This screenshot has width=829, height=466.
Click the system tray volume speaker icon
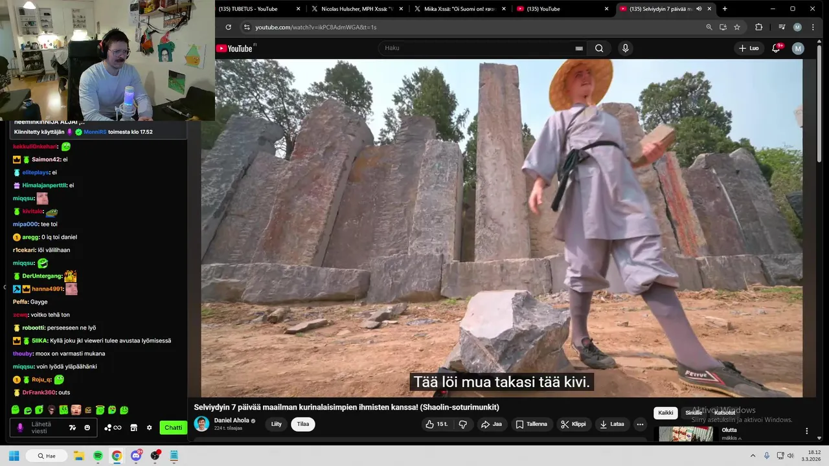coord(790,456)
